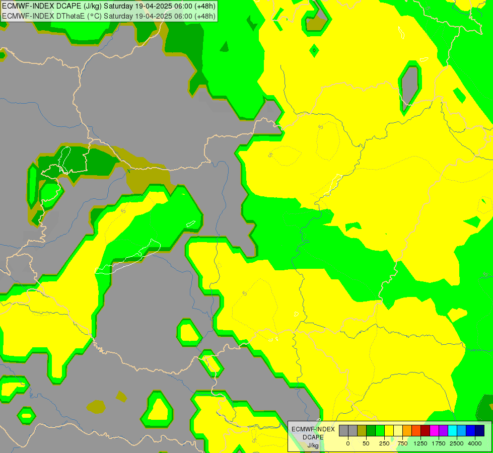Screen dimensions: 493x453
Task: Click the legend tick label '2500'
Action: click(x=457, y=443)
